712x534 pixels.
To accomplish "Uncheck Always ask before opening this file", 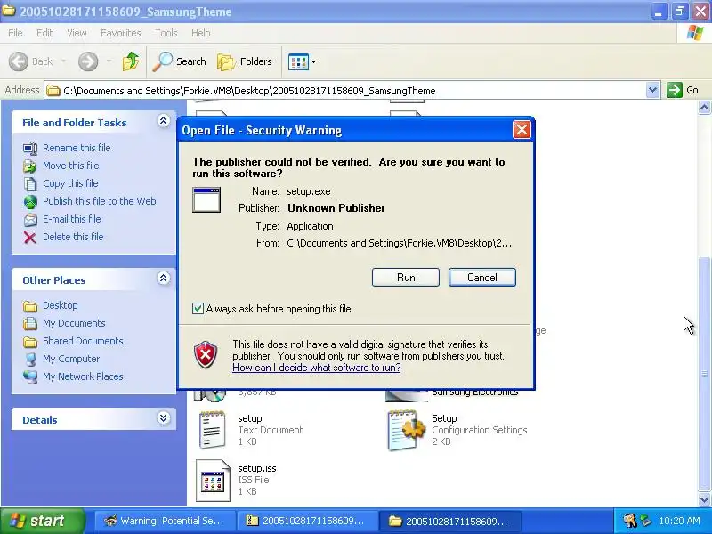I will click(x=198, y=308).
